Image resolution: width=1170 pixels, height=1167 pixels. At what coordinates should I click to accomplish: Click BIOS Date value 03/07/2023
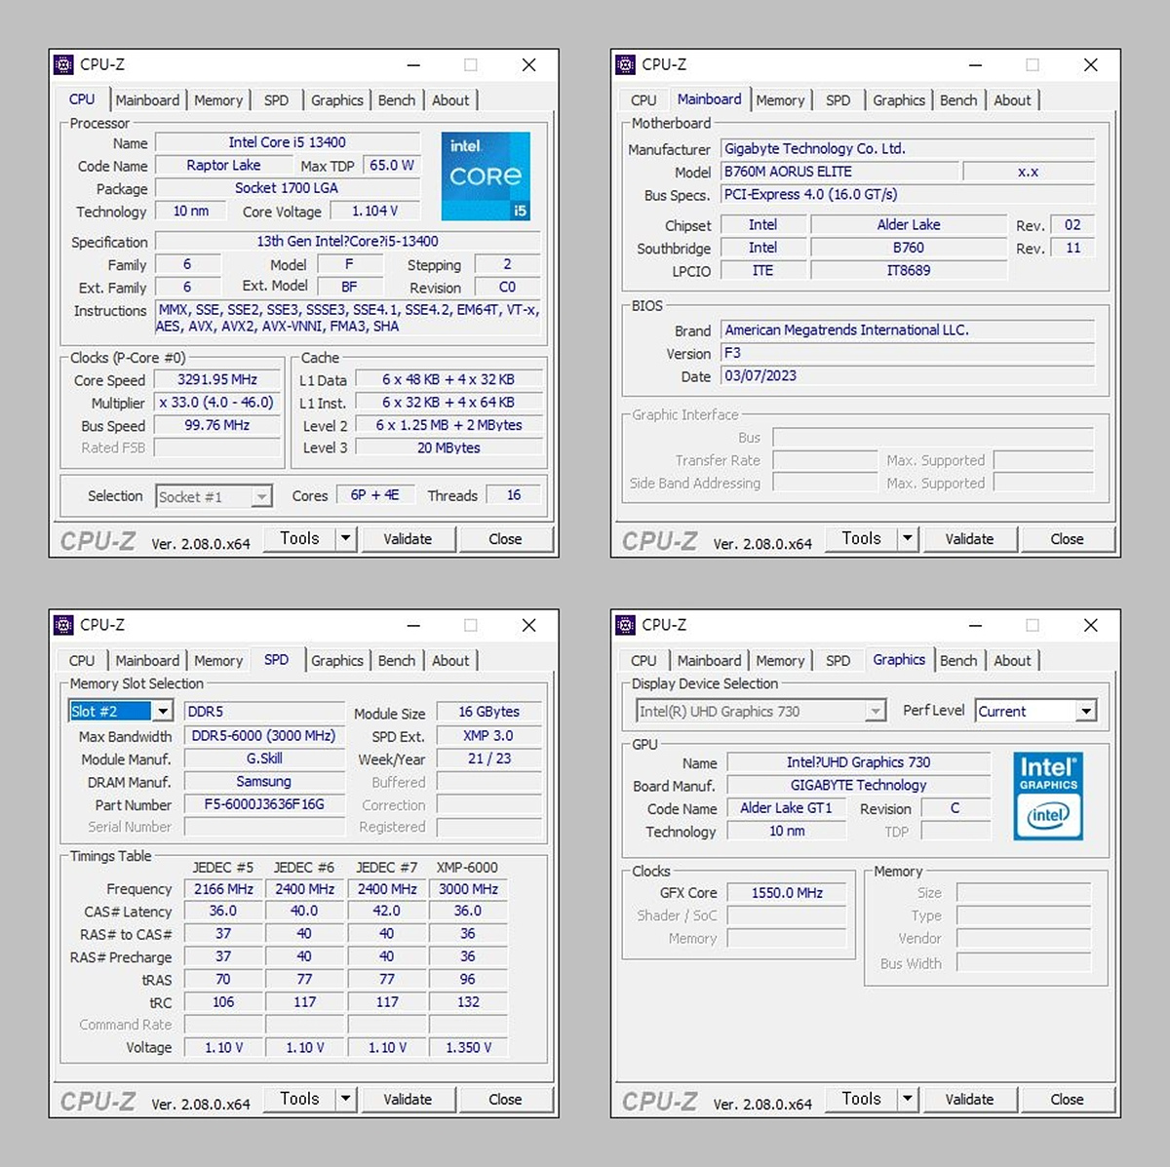(x=908, y=376)
